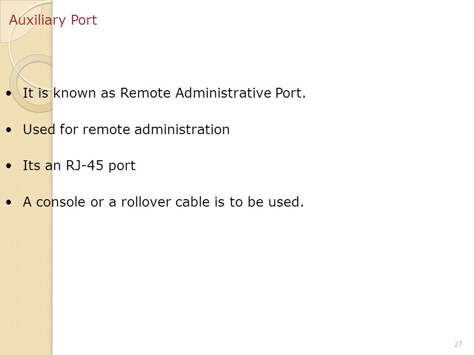The height and width of the screenshot is (355, 474).
Task: Click the words "Port." ending the first bullet
Action: 290,93
